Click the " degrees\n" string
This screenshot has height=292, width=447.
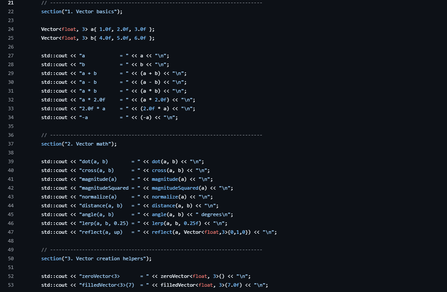pos(213,214)
